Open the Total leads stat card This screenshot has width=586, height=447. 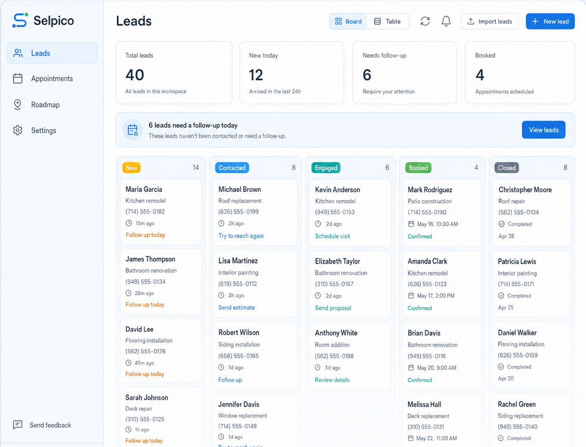click(x=174, y=73)
